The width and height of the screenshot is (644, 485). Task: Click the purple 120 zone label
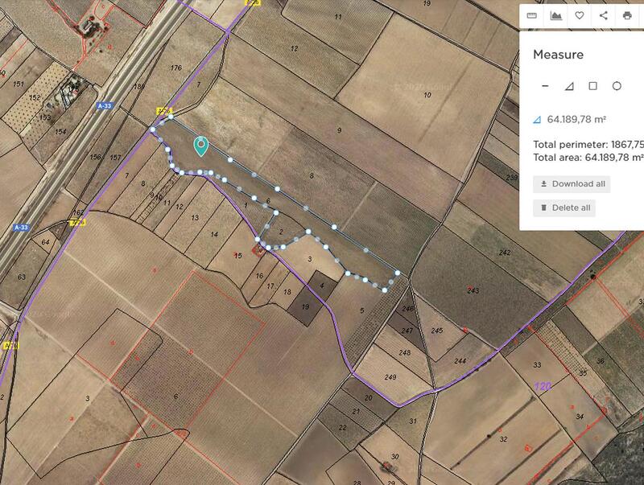[542, 386]
